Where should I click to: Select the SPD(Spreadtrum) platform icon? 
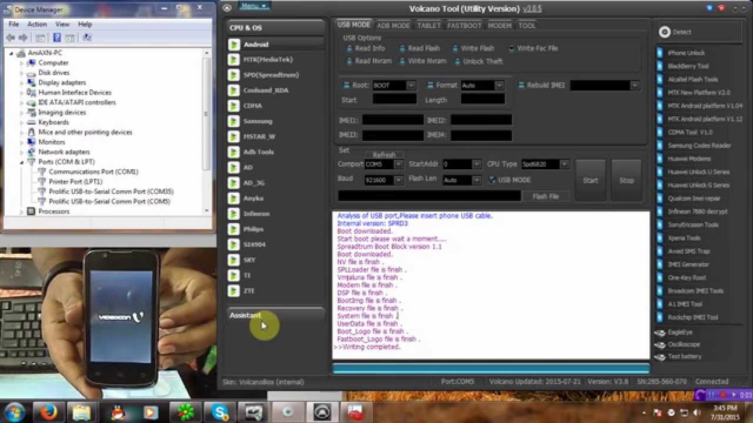click(x=234, y=75)
